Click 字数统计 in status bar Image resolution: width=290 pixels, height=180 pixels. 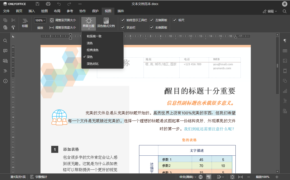[x=39, y=177]
